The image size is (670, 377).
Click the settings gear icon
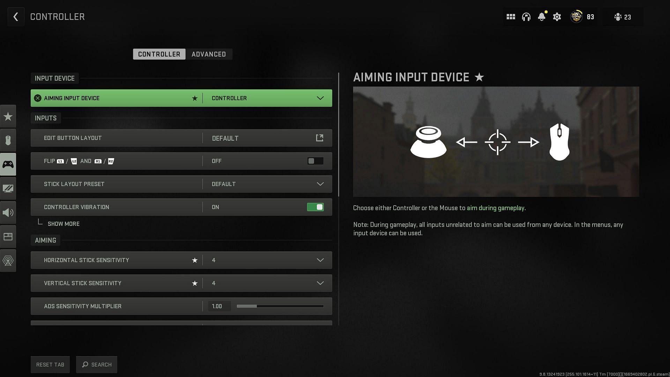(x=557, y=17)
